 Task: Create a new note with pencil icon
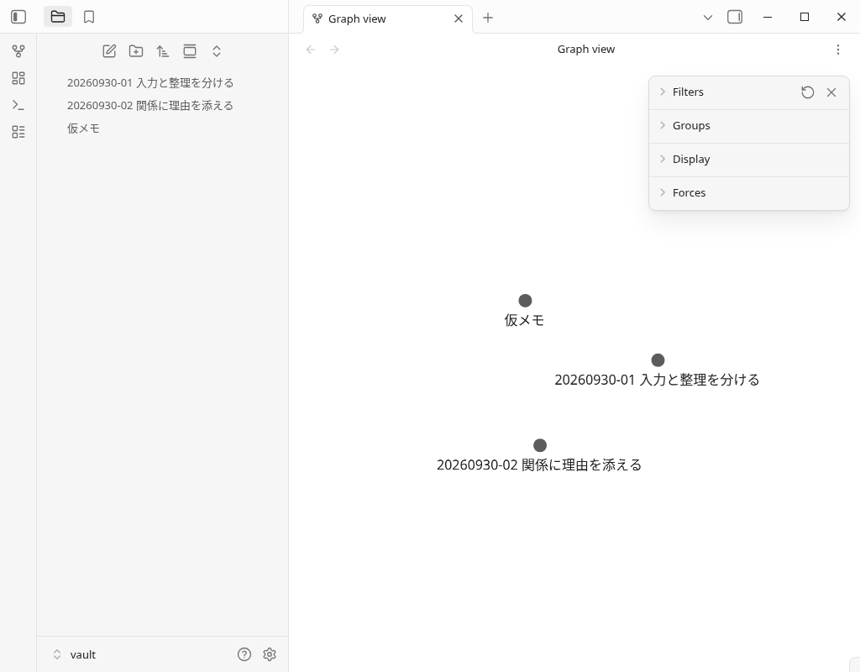109,51
